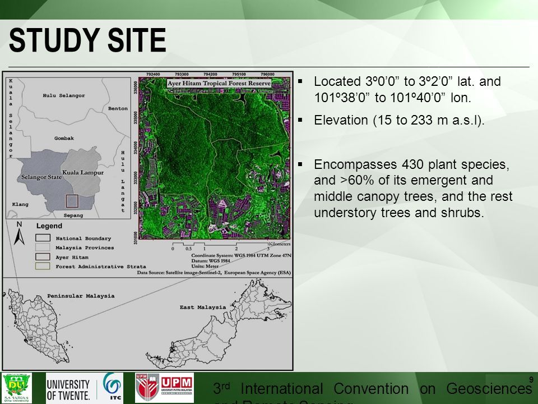
Task: Click the 794200 easting tick label
Action: pyautogui.click(x=210, y=74)
